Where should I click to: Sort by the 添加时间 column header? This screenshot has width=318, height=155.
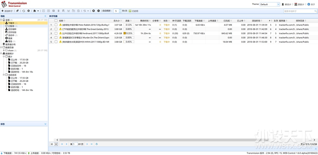tap(257, 21)
